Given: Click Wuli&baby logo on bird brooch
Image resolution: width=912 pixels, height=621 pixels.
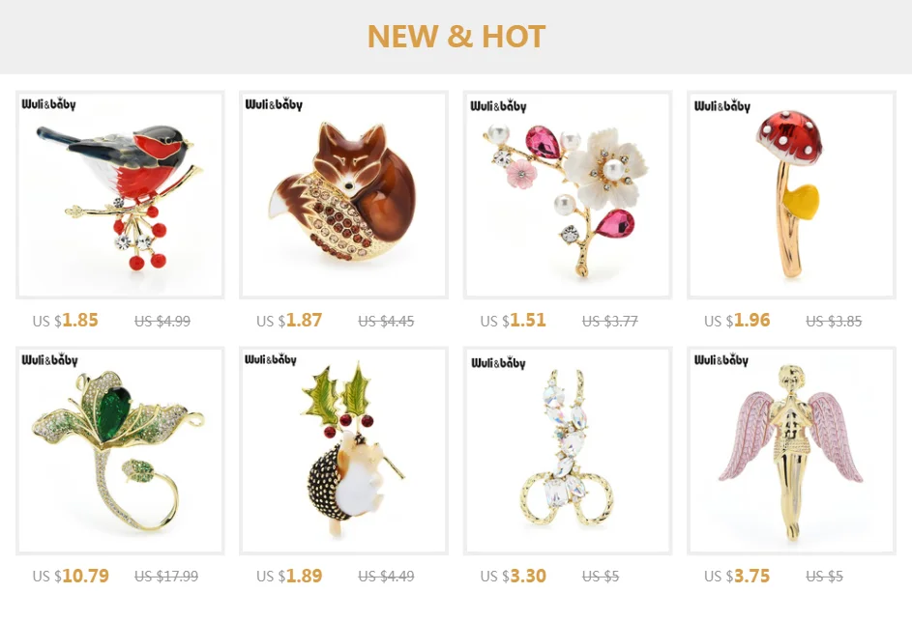Looking at the screenshot, I should point(49,104).
